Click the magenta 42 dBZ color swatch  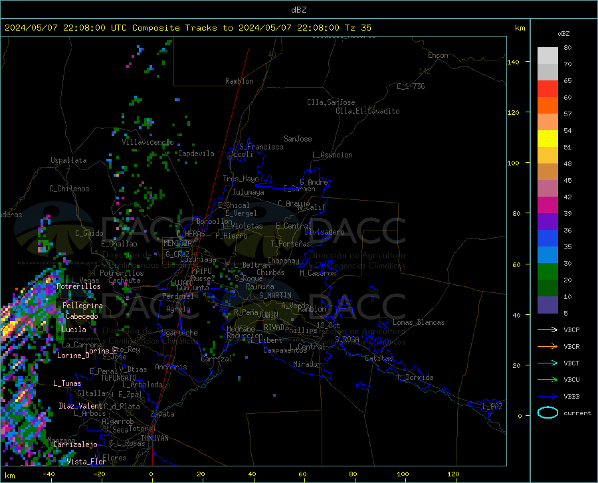548,205
